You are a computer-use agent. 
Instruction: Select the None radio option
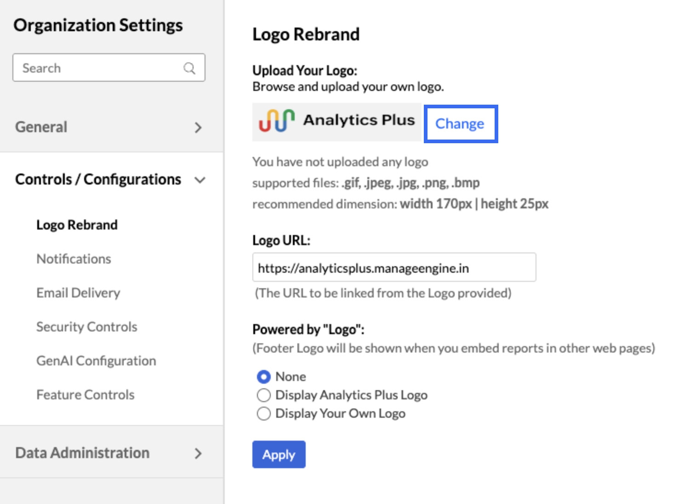(x=264, y=377)
